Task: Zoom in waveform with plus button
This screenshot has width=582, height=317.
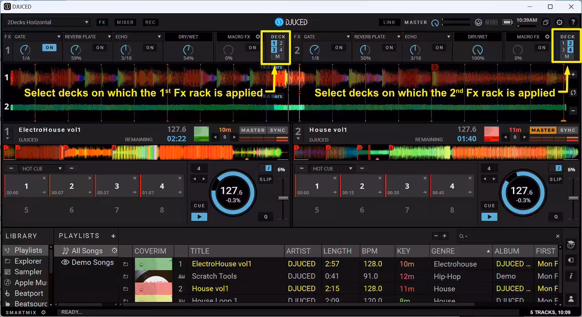Action: pos(573,74)
